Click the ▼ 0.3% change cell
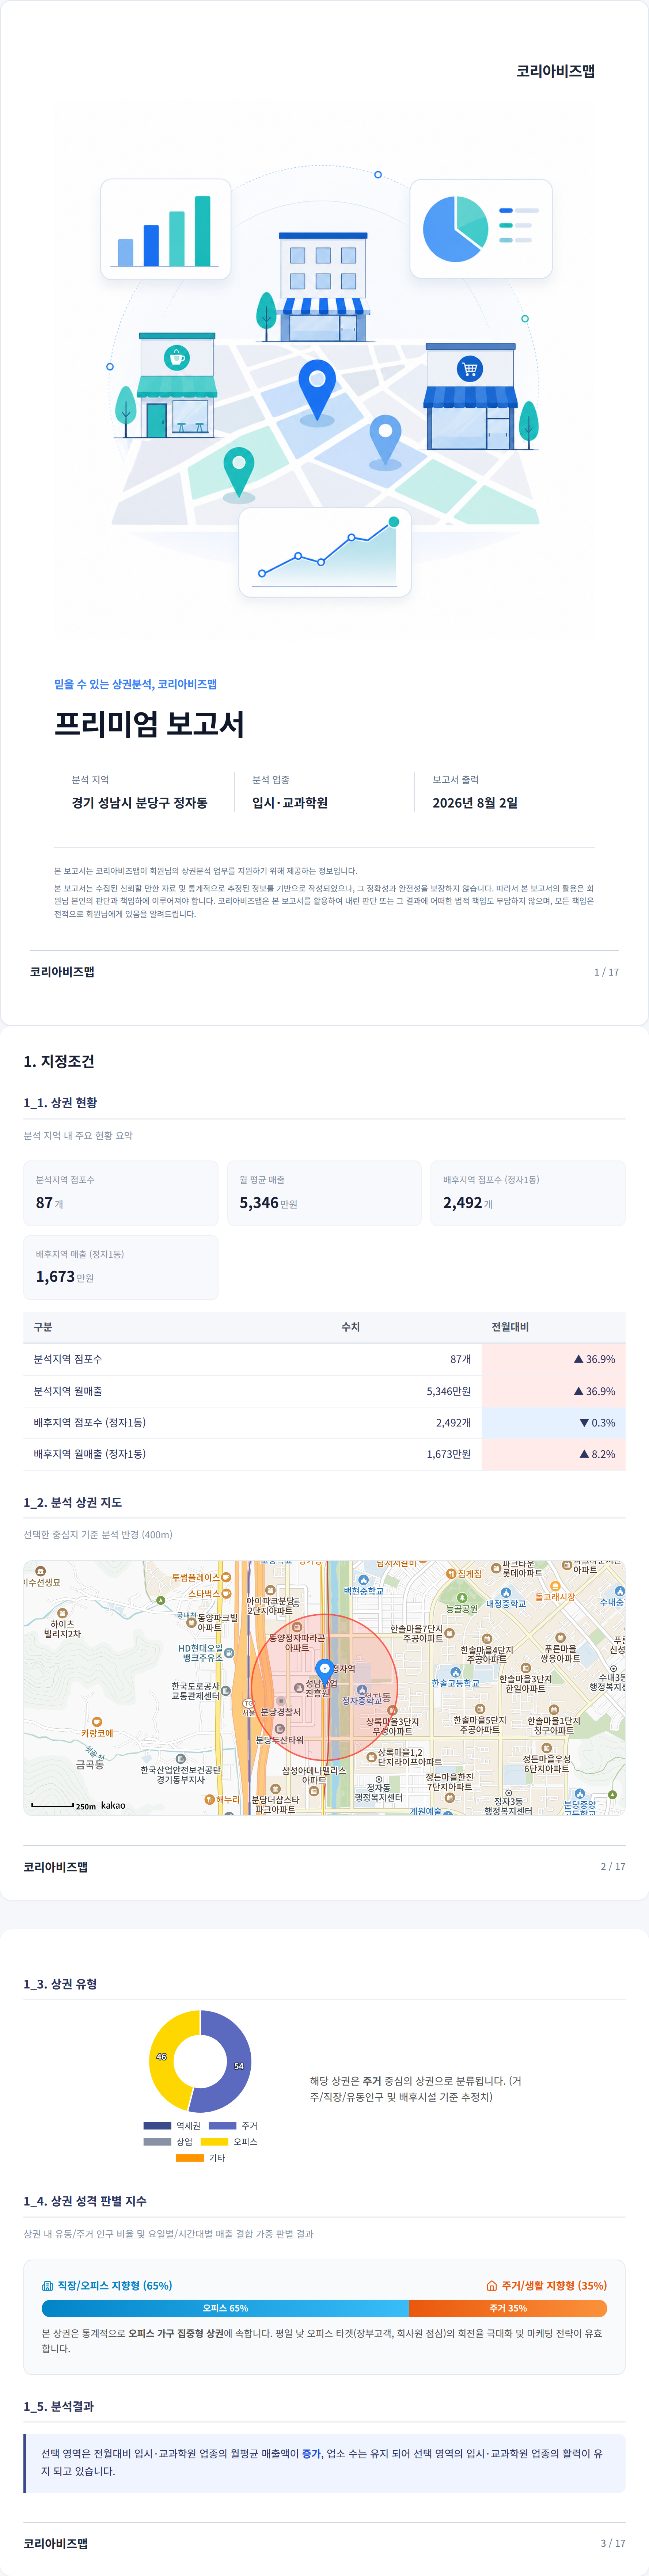The height and width of the screenshot is (2576, 649). pyautogui.click(x=553, y=1422)
